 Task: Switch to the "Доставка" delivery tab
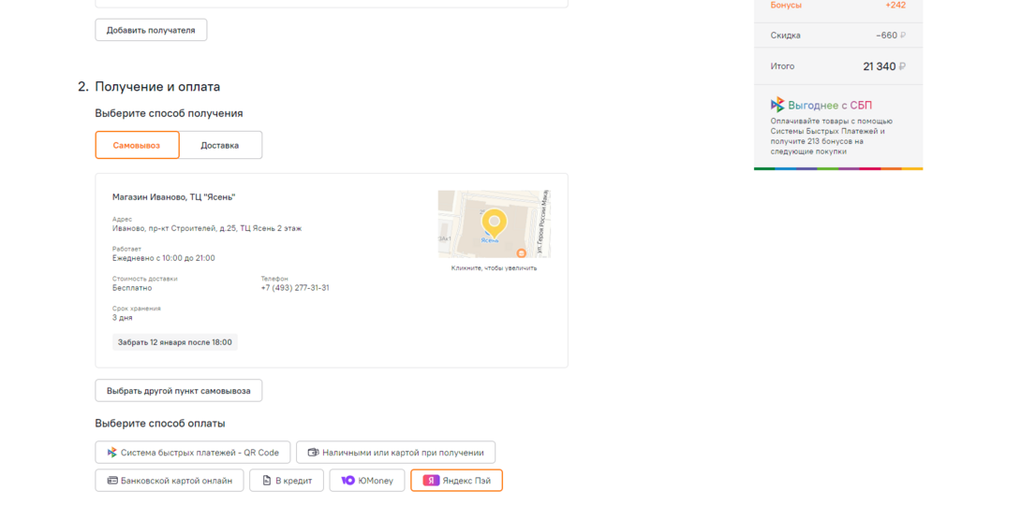tap(220, 145)
